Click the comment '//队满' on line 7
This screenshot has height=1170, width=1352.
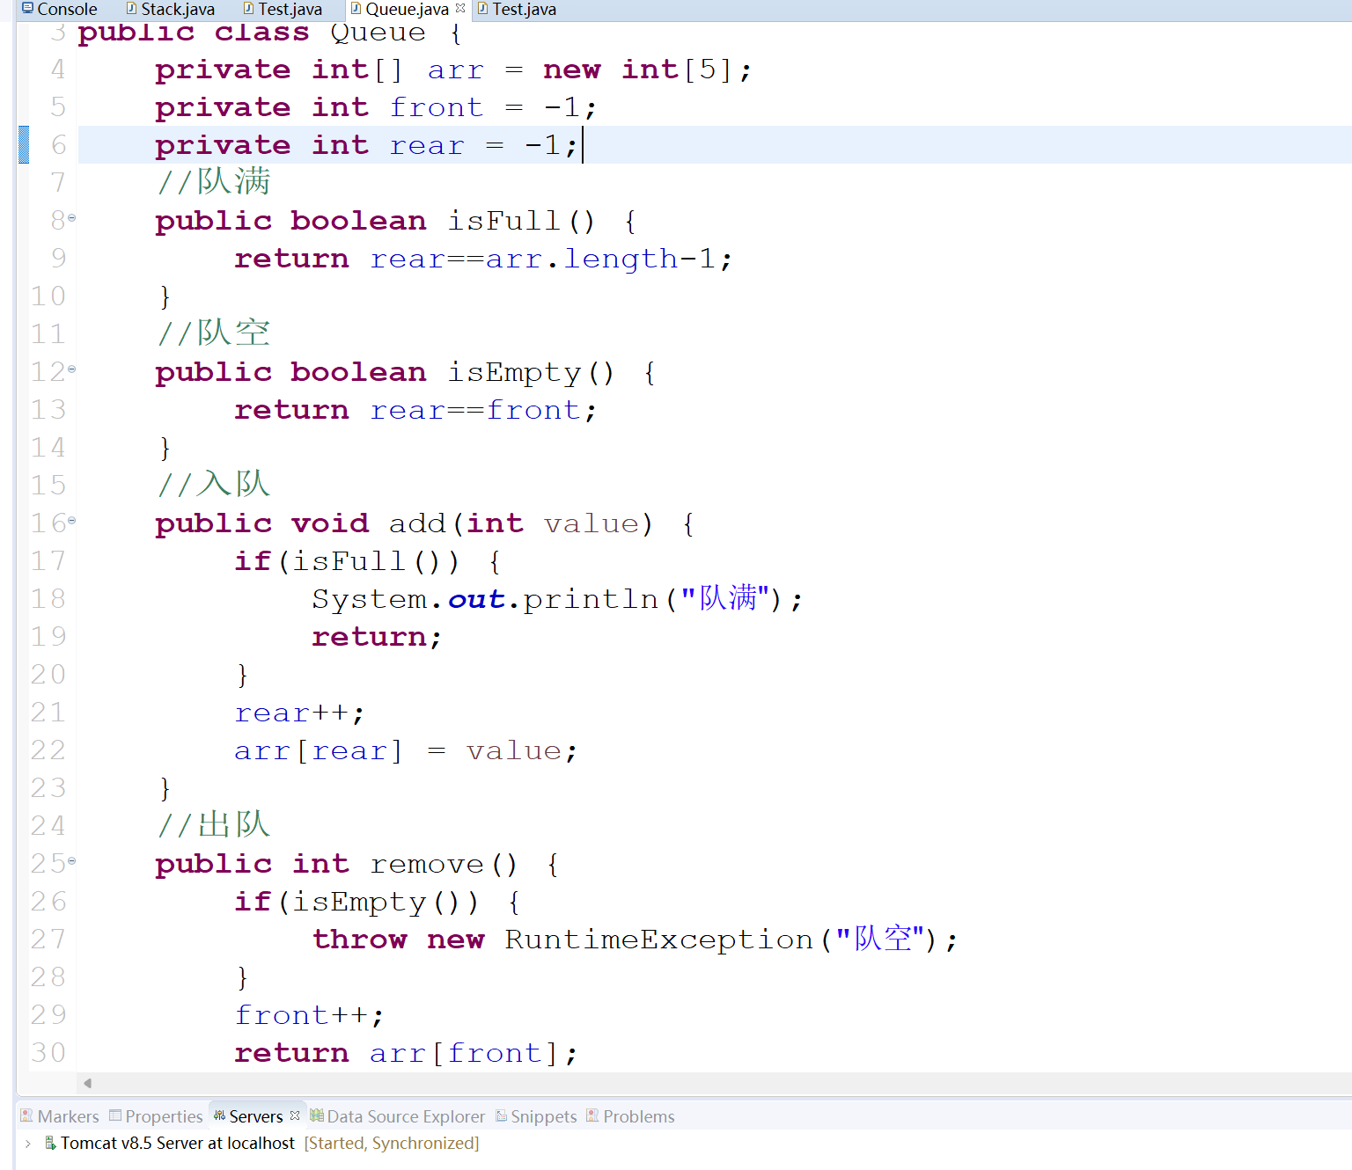tap(214, 182)
